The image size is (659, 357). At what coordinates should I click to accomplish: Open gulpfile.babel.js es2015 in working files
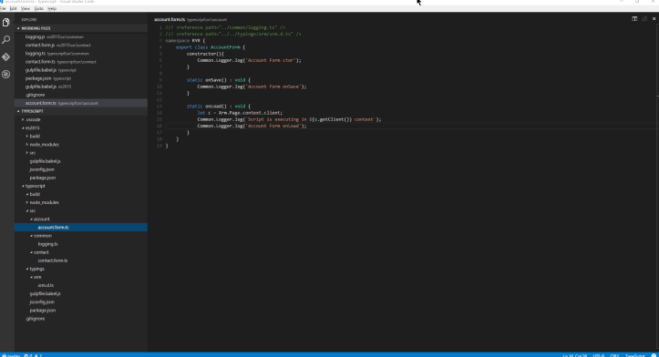81,87
